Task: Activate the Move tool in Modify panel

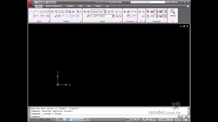Action: click(52, 12)
